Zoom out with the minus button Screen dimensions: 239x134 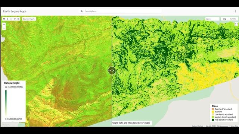pos(4,28)
